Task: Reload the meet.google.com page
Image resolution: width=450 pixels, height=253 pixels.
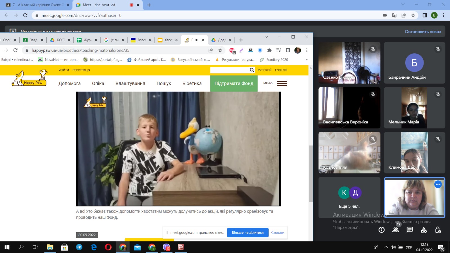Action: tap(25, 15)
